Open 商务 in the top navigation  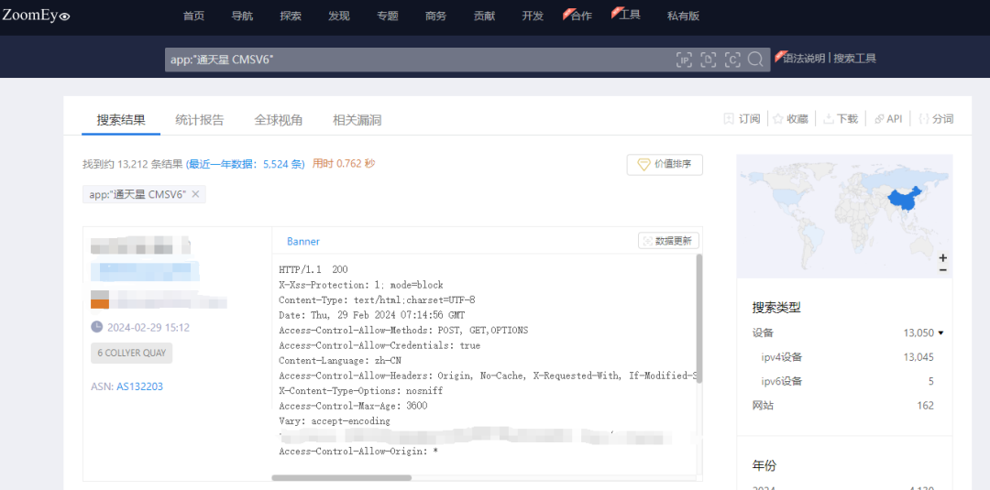coord(435,16)
